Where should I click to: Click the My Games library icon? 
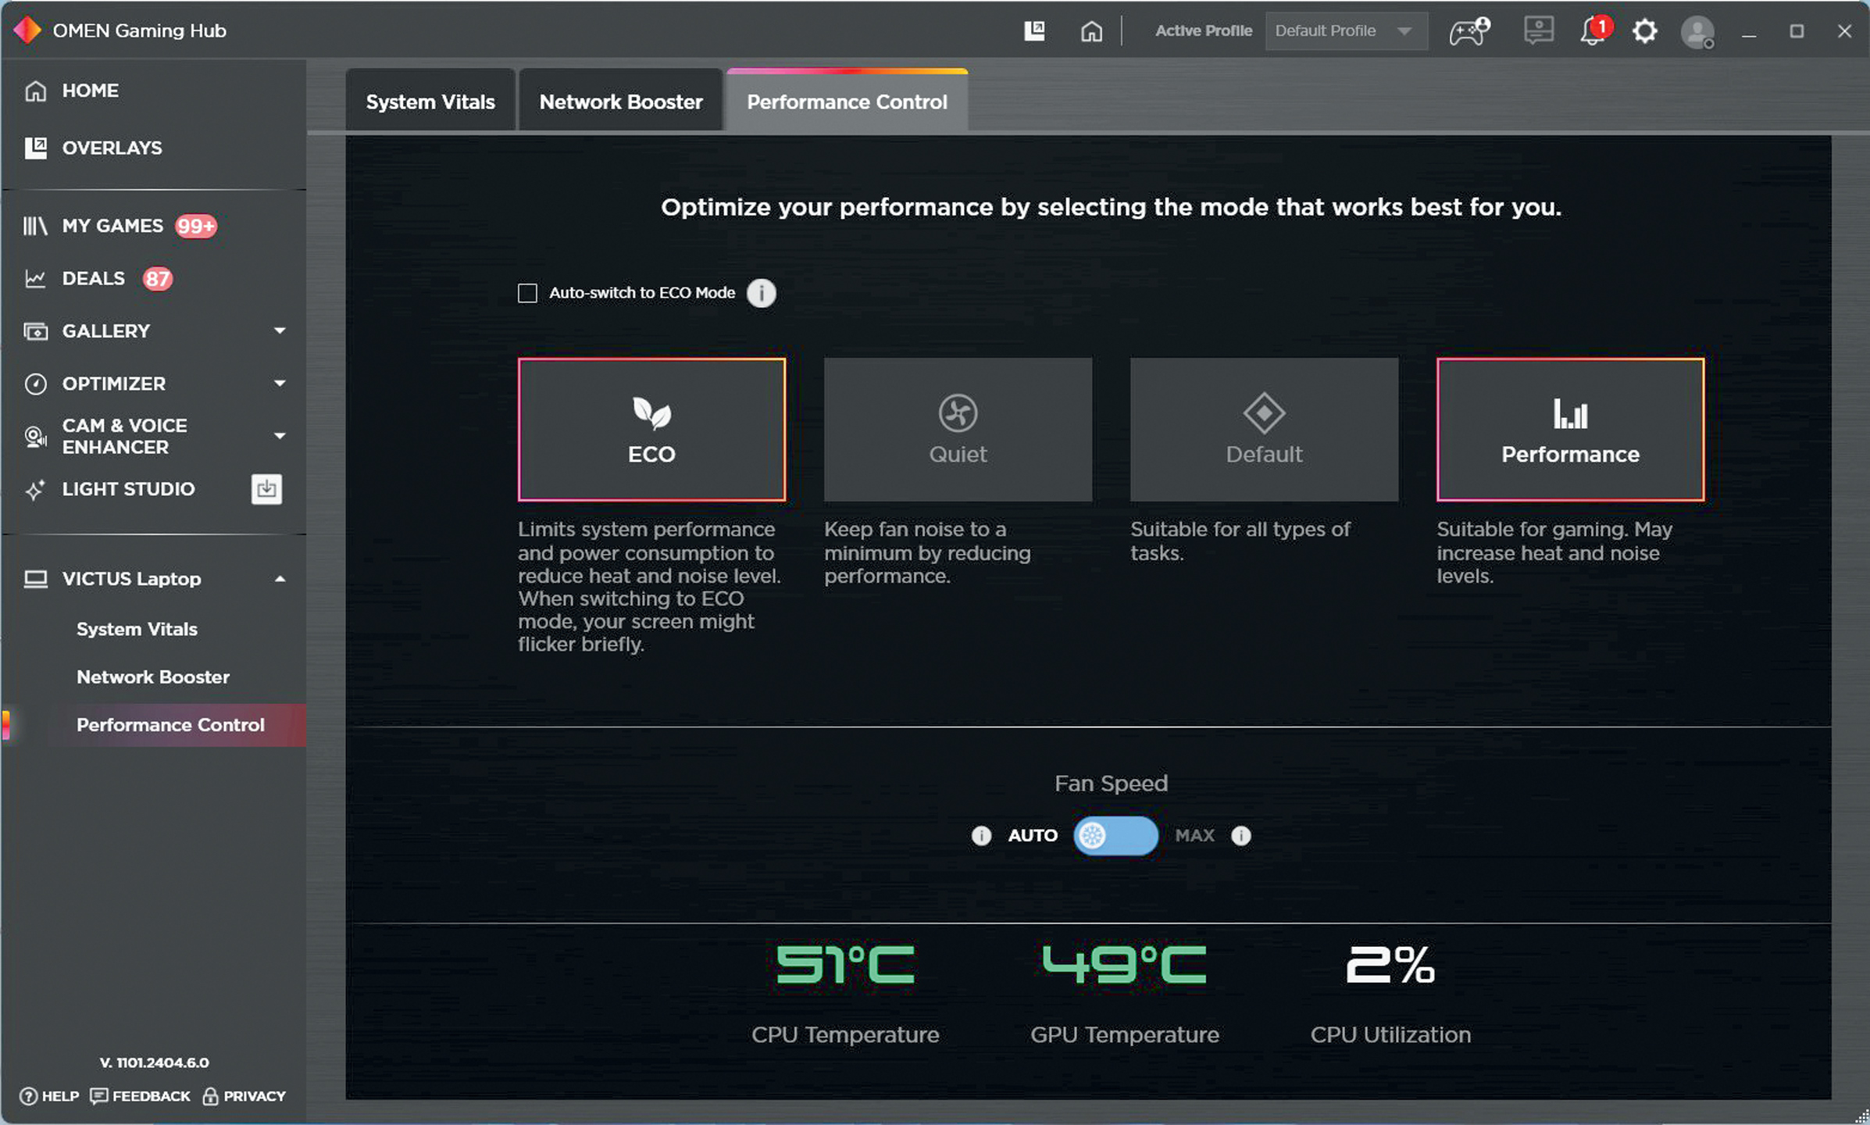(35, 226)
